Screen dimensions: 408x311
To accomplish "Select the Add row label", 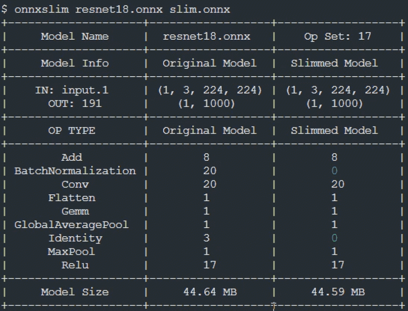I will pos(72,157).
